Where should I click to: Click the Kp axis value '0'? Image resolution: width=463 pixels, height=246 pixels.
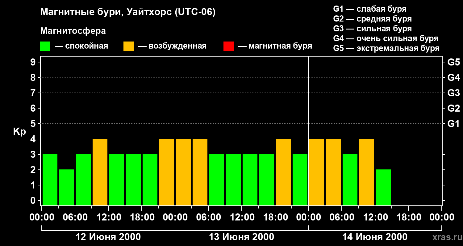34,200
